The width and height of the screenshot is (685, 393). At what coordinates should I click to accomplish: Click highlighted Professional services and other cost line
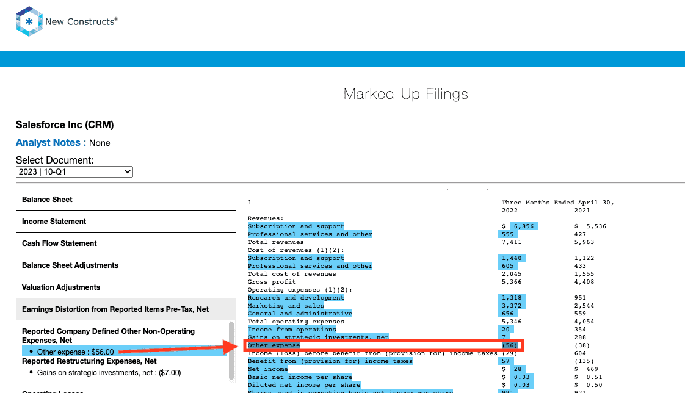pyautogui.click(x=310, y=266)
